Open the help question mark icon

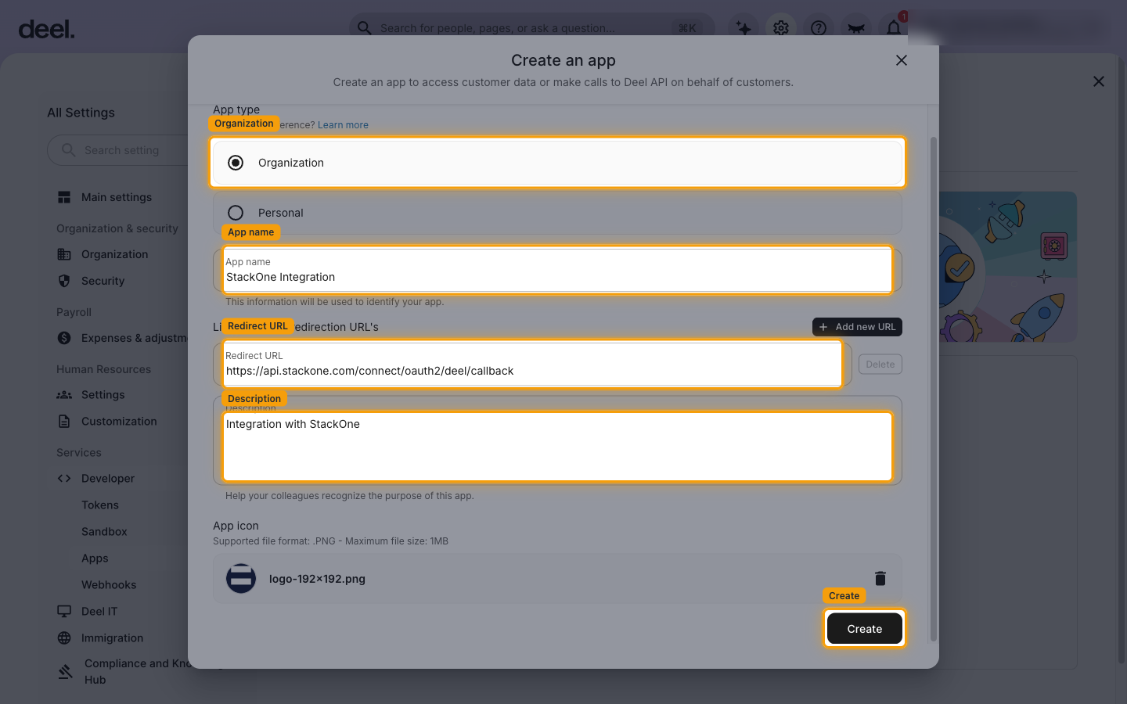click(819, 28)
